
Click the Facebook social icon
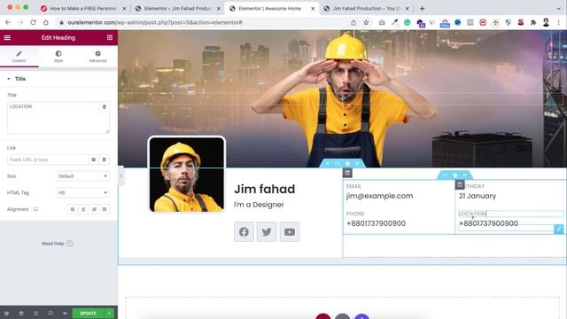(244, 232)
